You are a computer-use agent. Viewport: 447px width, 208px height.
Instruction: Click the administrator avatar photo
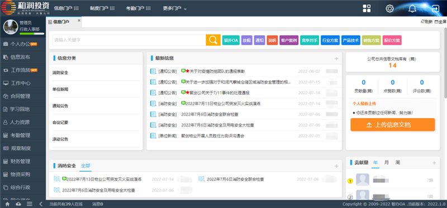tap(11, 27)
